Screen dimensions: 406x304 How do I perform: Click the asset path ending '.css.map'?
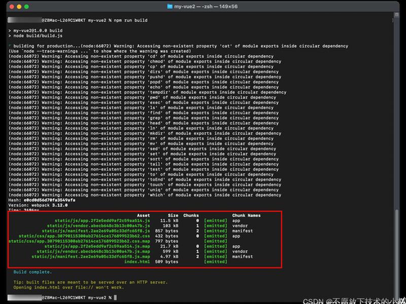(x=79, y=242)
